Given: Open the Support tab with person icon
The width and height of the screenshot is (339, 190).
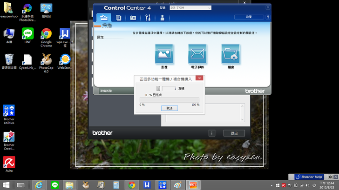Looking at the screenshot, I should coord(162,18).
